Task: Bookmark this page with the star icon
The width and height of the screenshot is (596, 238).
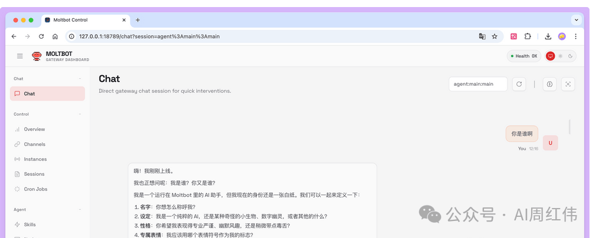Action: point(495,36)
